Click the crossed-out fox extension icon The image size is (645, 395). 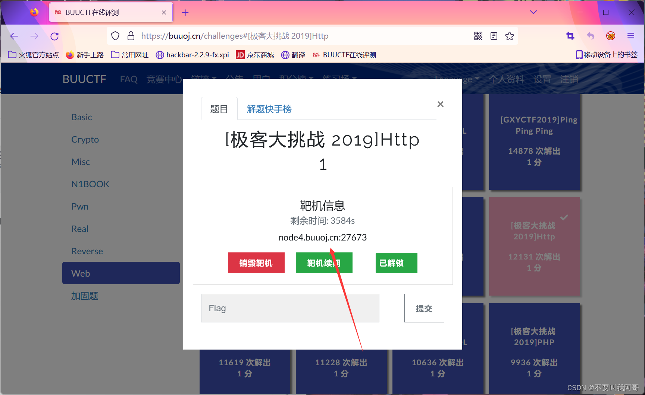click(611, 36)
